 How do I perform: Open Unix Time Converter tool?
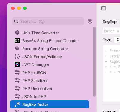pos(49,33)
